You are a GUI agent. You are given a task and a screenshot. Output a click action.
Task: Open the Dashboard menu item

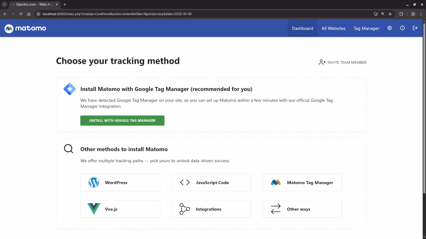(302, 28)
